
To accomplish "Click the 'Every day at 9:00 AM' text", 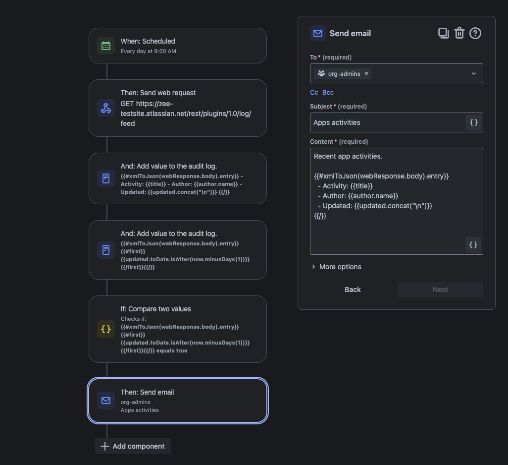I will click(149, 51).
